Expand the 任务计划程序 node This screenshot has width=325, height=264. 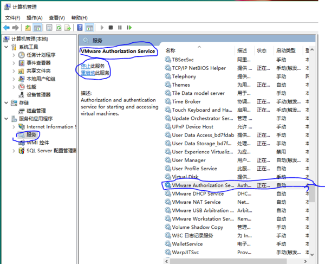pos(14,55)
